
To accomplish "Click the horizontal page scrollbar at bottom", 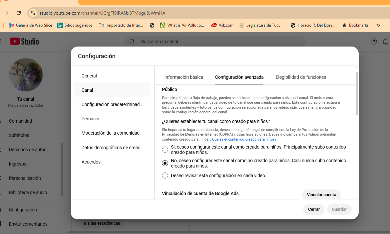I will click(229, 233).
